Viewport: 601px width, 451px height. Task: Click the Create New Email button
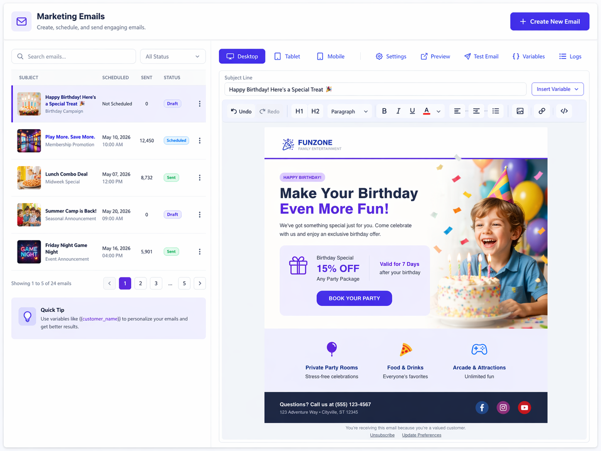pos(550,21)
